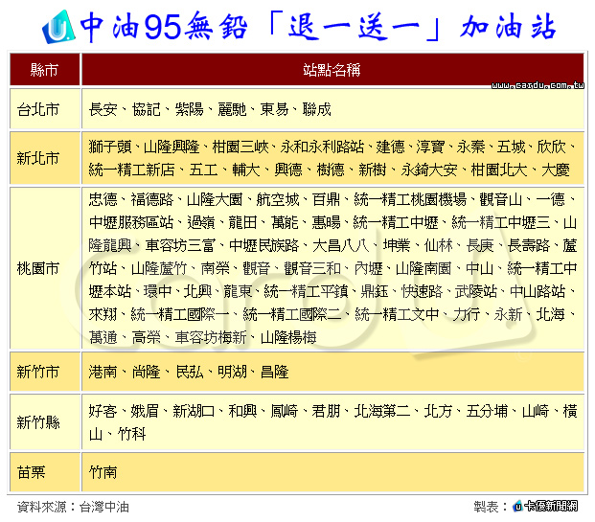Click 五分埔 station name
Image resolution: width=595 pixels, height=522 pixels.
click(x=487, y=411)
